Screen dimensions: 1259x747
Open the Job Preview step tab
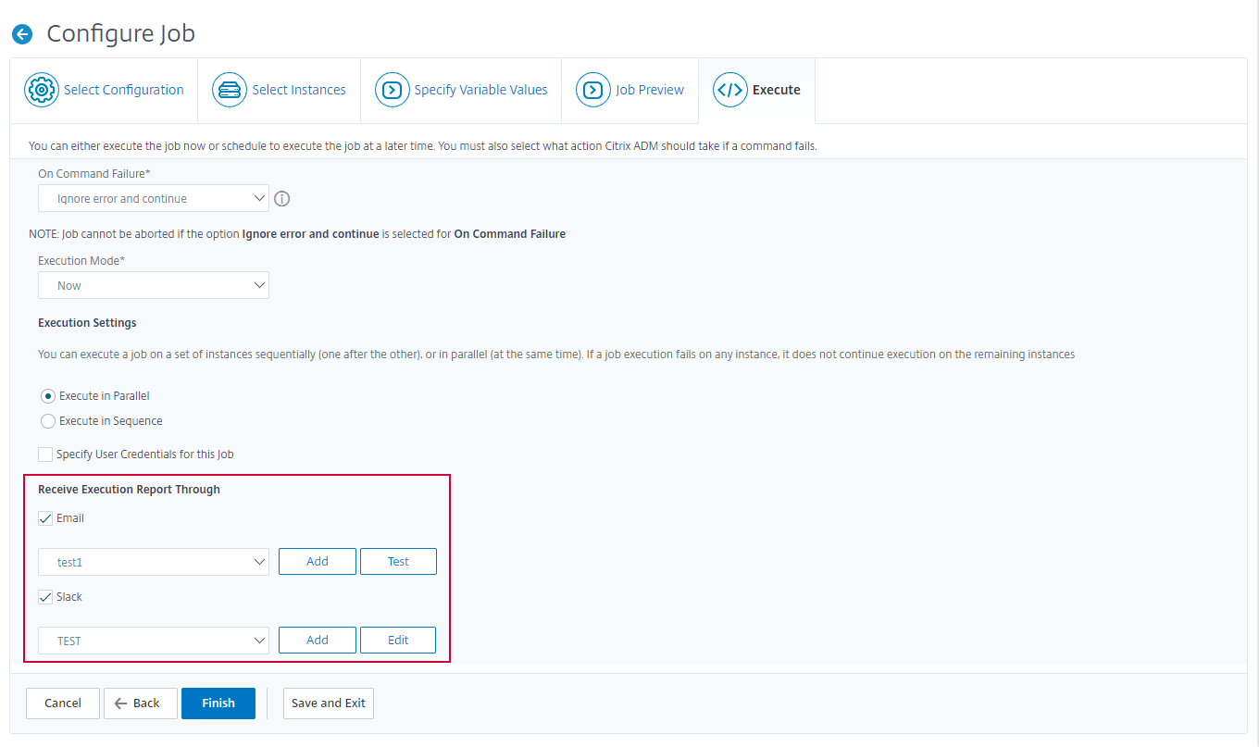click(630, 91)
